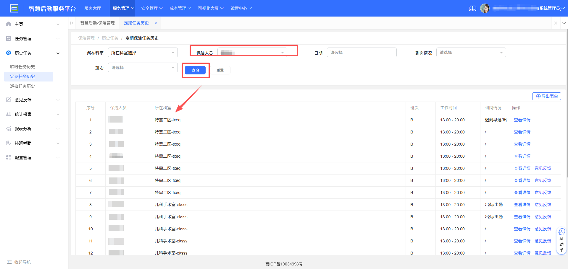Viewport: 568px width, 269px height.
Task: Click the 日期 date input field
Action: coord(362,52)
